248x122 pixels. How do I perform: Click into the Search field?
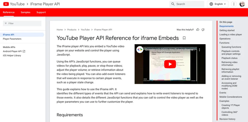coord(187,4)
